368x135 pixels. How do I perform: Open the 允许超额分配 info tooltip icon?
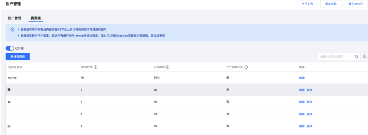pos(246,67)
